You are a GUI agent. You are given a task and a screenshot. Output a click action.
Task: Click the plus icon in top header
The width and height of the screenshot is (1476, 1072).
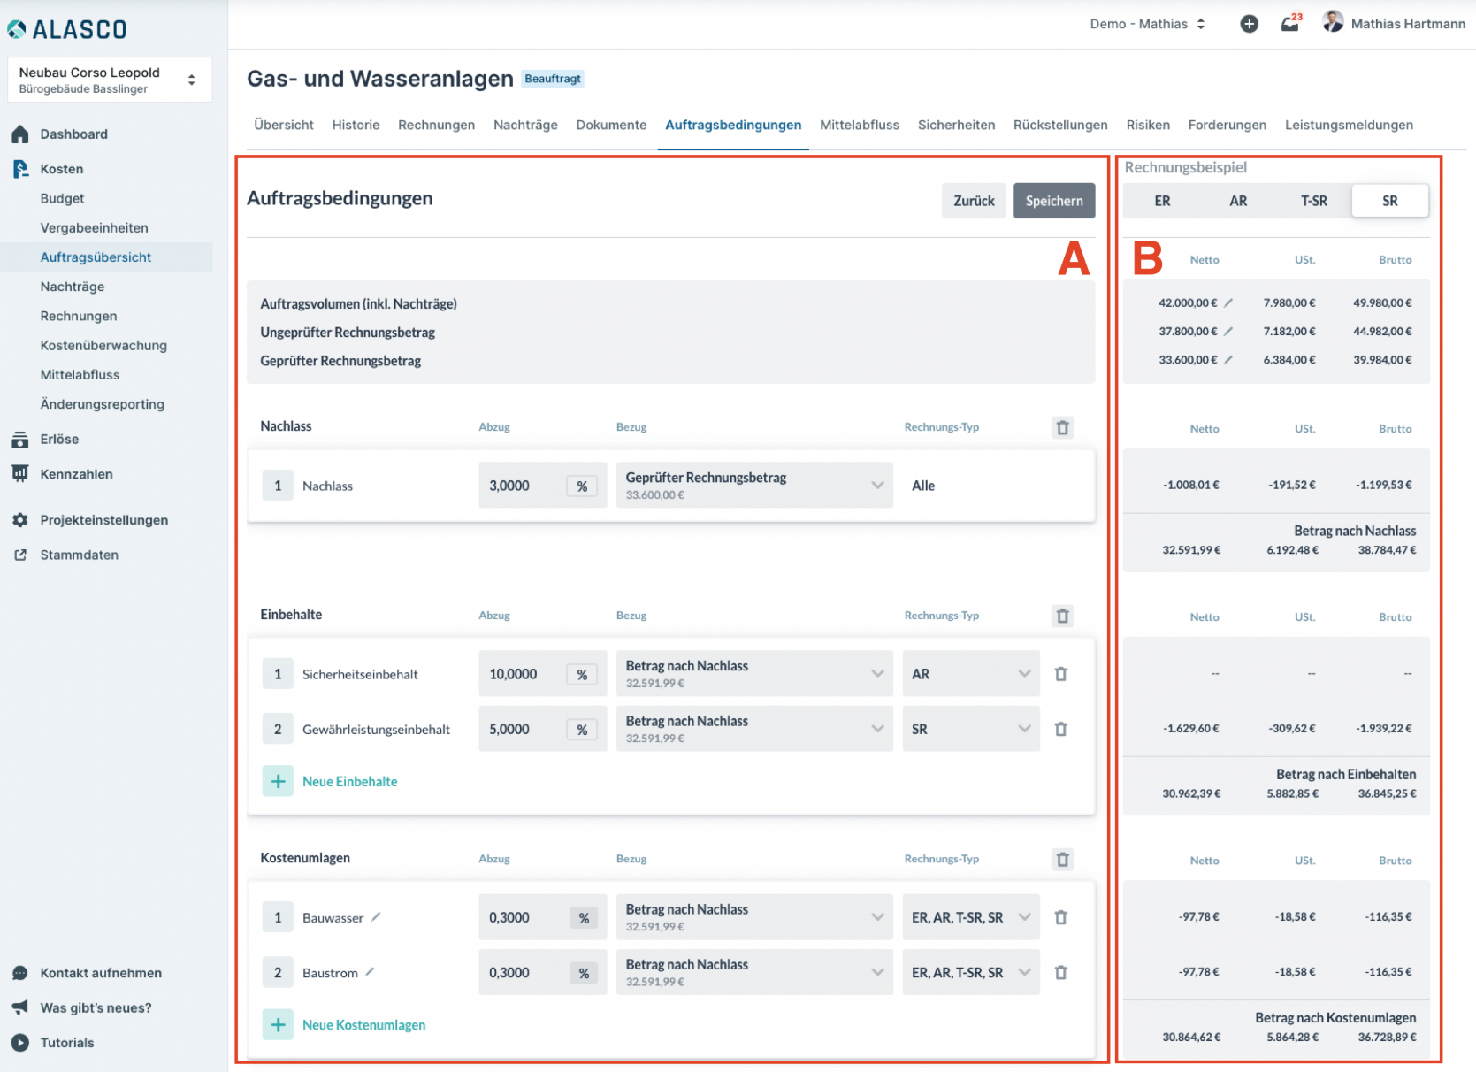point(1249,24)
